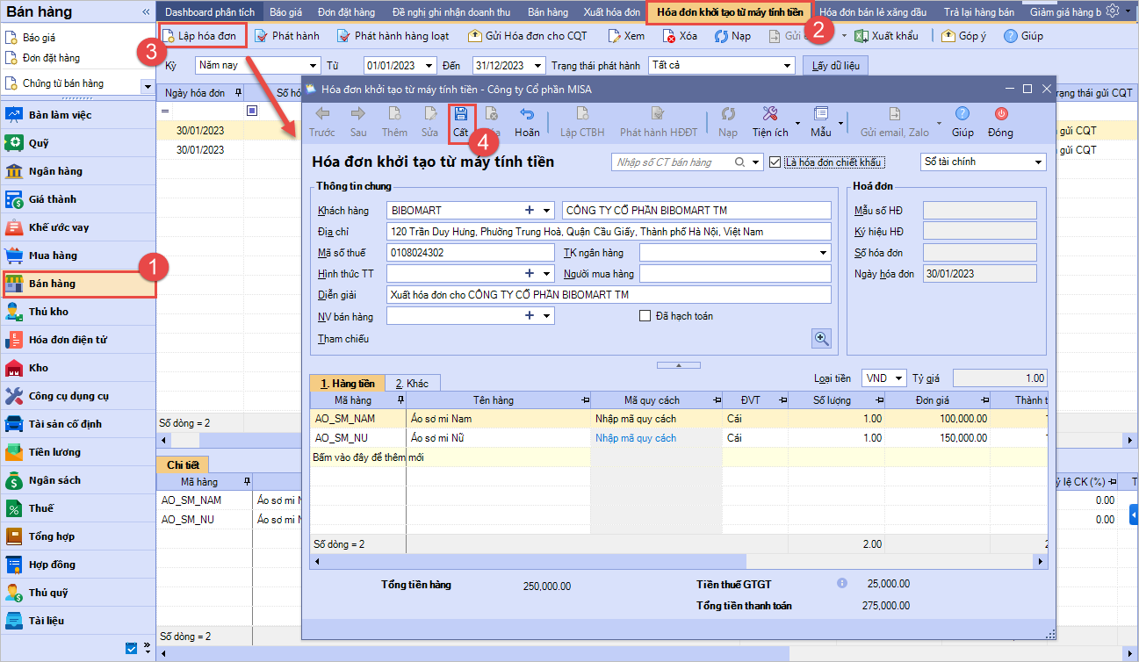Click the Hoãn undo icon
Image resolution: width=1139 pixels, height=662 pixels.
click(x=527, y=114)
